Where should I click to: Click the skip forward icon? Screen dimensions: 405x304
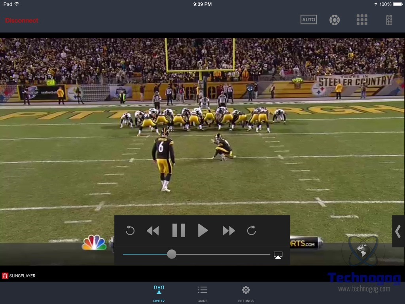pyautogui.click(x=252, y=230)
